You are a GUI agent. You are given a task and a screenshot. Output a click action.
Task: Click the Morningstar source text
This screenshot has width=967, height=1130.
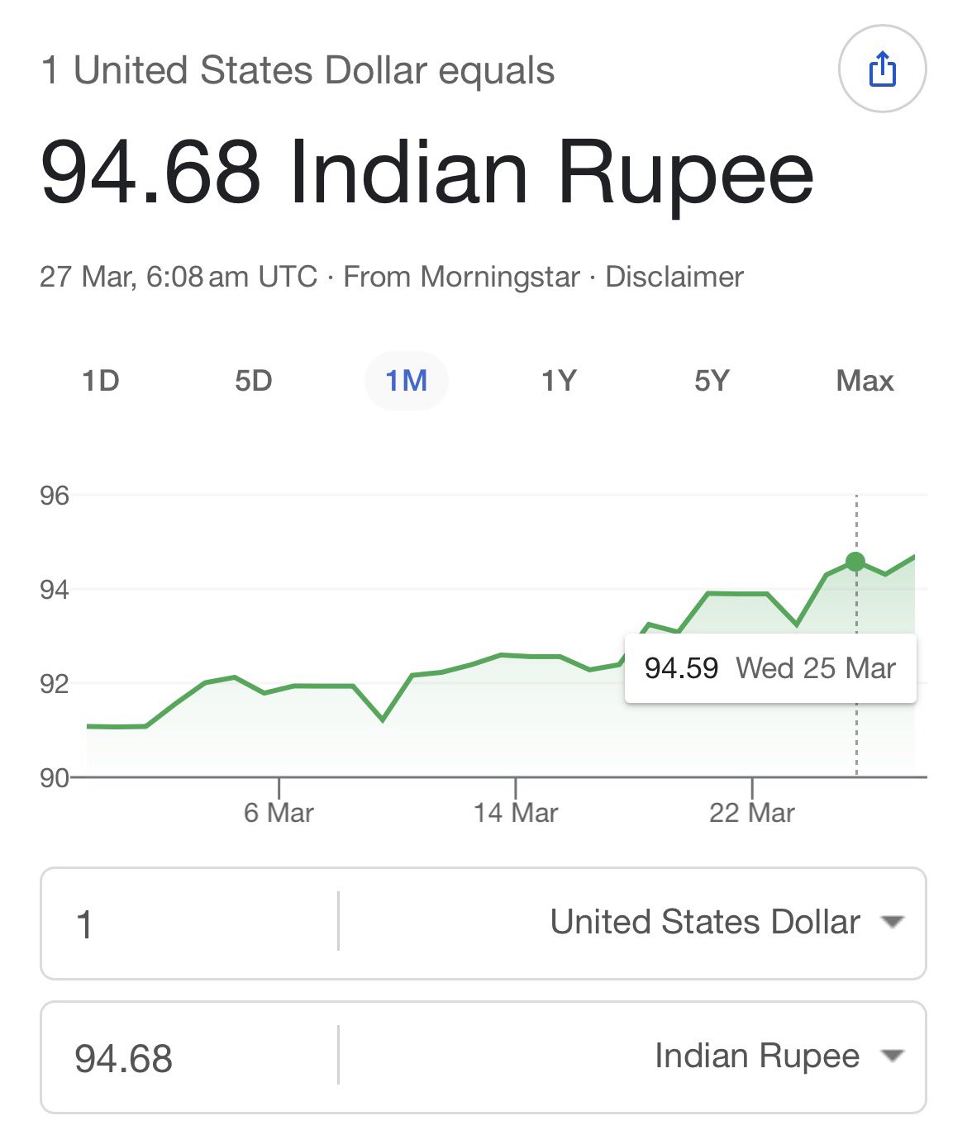(501, 277)
